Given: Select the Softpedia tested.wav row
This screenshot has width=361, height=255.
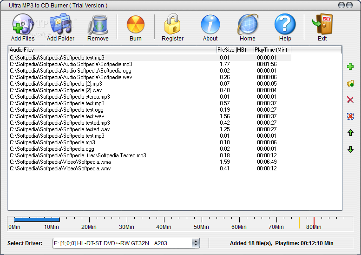Looking at the screenshot, I should point(150,129).
